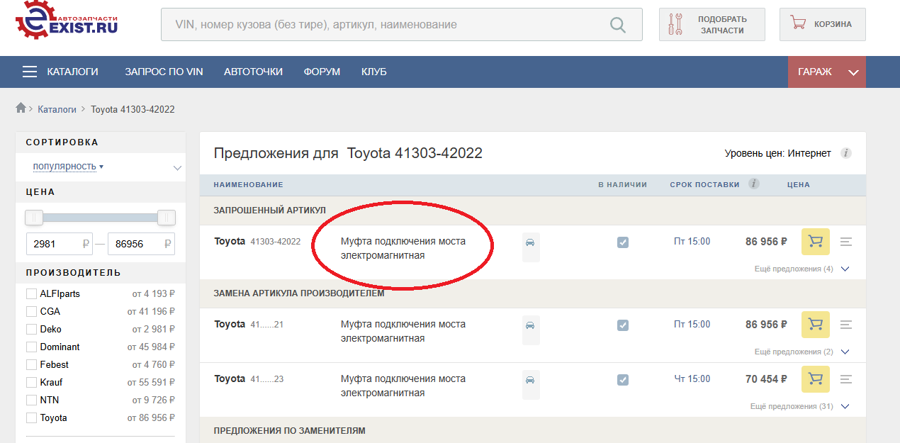Click info icon next to Уровень цен
Image resolution: width=900 pixels, height=443 pixels.
tap(845, 153)
